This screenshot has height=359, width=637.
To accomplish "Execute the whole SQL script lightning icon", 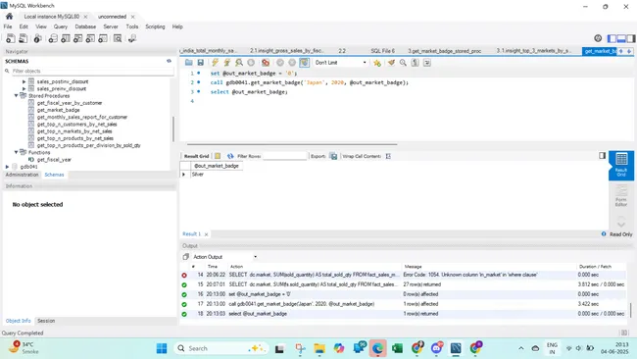I will (215, 63).
